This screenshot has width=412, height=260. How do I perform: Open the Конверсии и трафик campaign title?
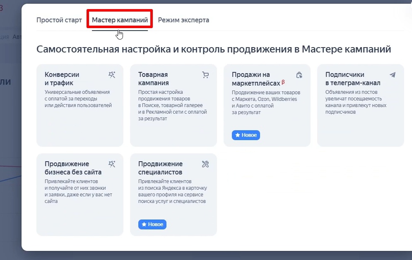pyautogui.click(x=62, y=79)
